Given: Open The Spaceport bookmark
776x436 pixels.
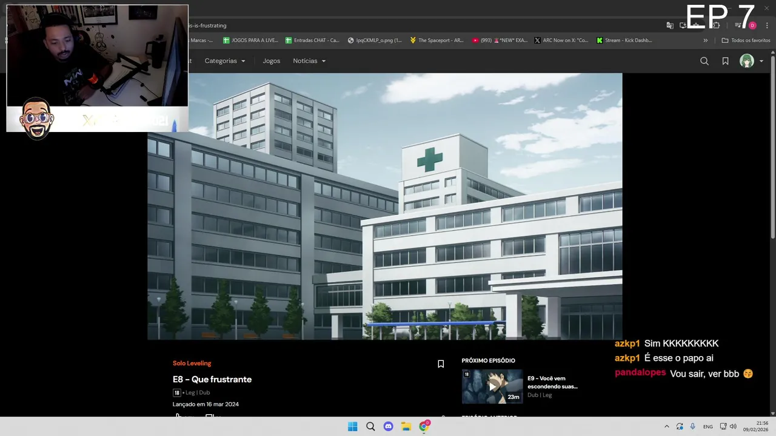Looking at the screenshot, I should pos(436,41).
